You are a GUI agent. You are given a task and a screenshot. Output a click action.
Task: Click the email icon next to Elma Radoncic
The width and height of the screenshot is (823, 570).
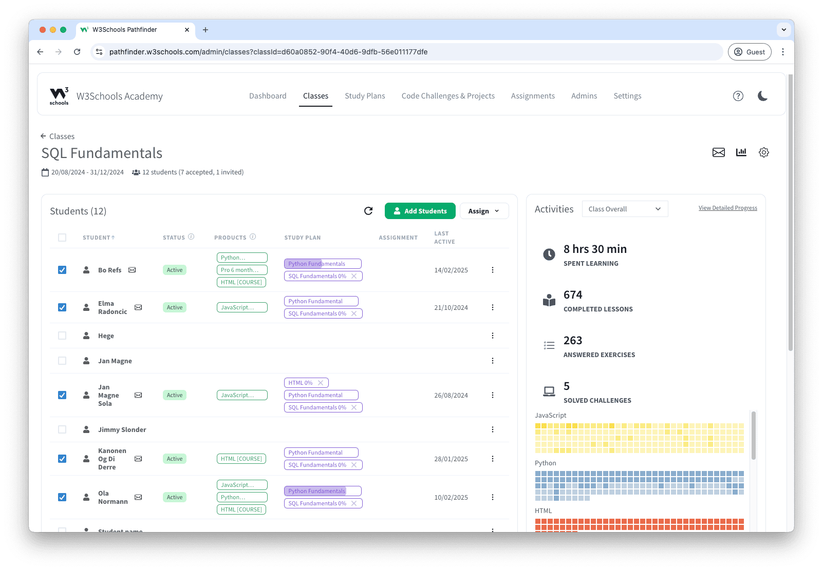click(x=138, y=307)
